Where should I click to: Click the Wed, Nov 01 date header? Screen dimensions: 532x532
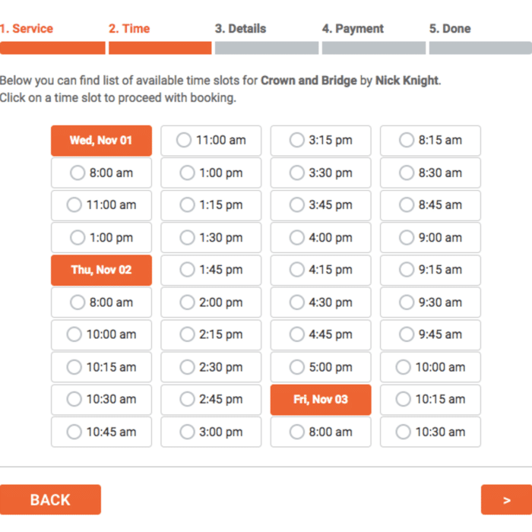coord(101,141)
